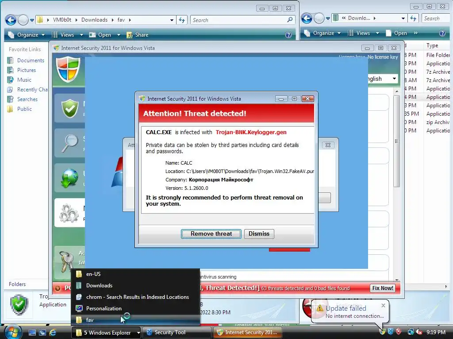The height and width of the screenshot is (339, 453).
Task: Open Pictures favorite link
Action: click(26, 70)
